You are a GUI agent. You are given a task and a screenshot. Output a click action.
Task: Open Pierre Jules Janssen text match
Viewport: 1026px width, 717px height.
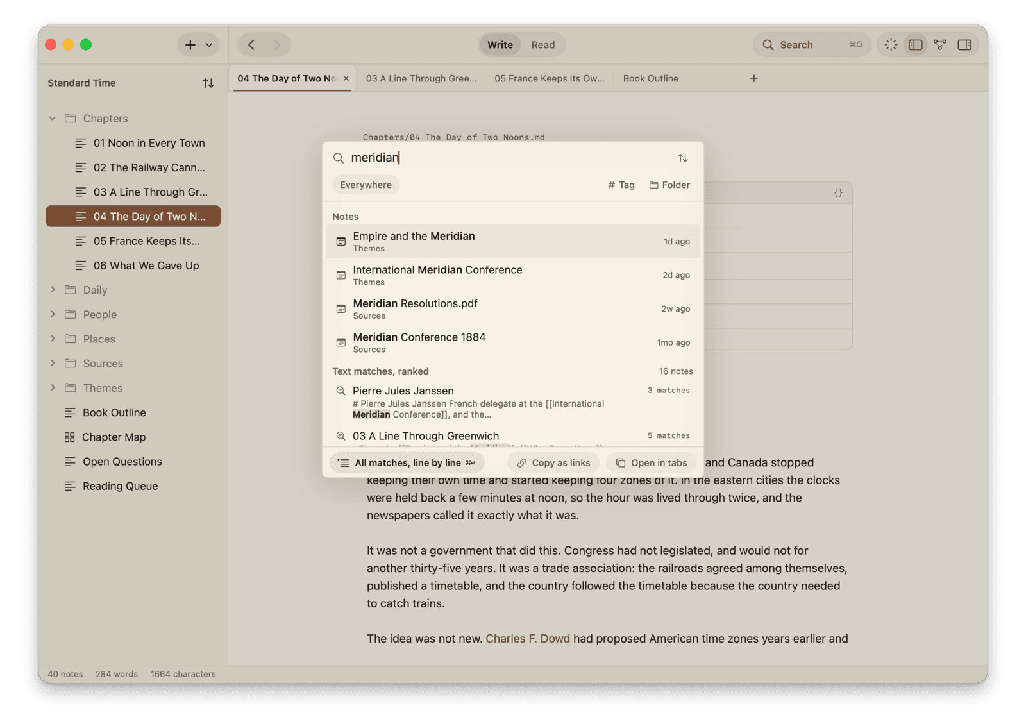point(512,402)
